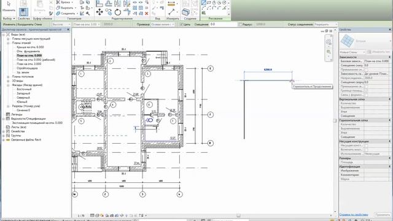The width and height of the screenshot is (393, 221).
Task: Click the Copy tool icon beside Move
Action: [x=109, y=12]
